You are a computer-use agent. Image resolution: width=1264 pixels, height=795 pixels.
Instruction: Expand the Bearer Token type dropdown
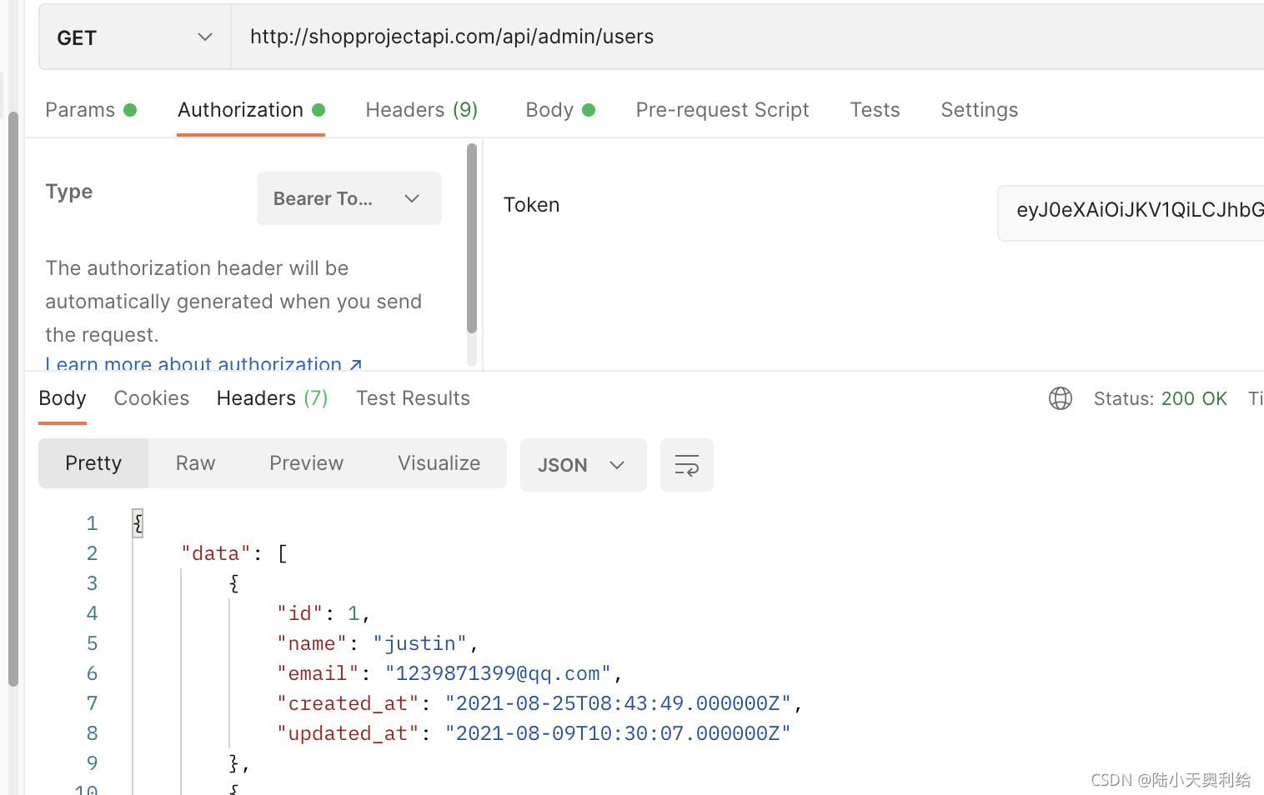[x=349, y=198]
